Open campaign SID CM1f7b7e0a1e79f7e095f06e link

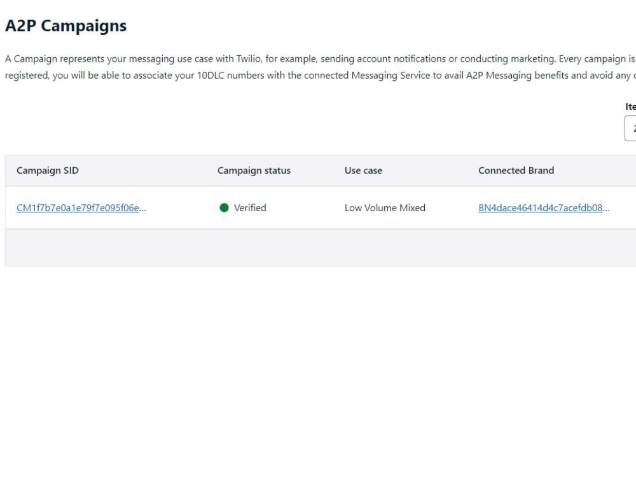[x=81, y=208]
